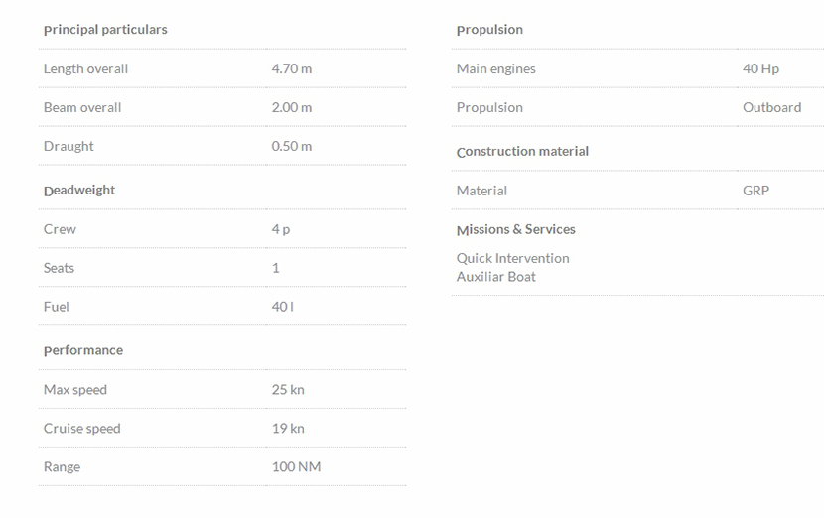The height and width of the screenshot is (518, 824).
Task: Click the Quick Intervention mission text
Action: 512,258
